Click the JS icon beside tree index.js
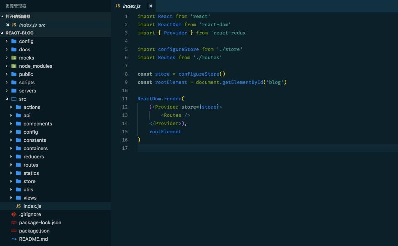 [18, 206]
